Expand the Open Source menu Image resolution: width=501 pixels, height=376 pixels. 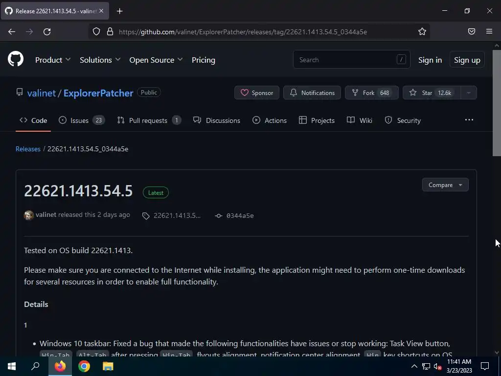click(156, 60)
